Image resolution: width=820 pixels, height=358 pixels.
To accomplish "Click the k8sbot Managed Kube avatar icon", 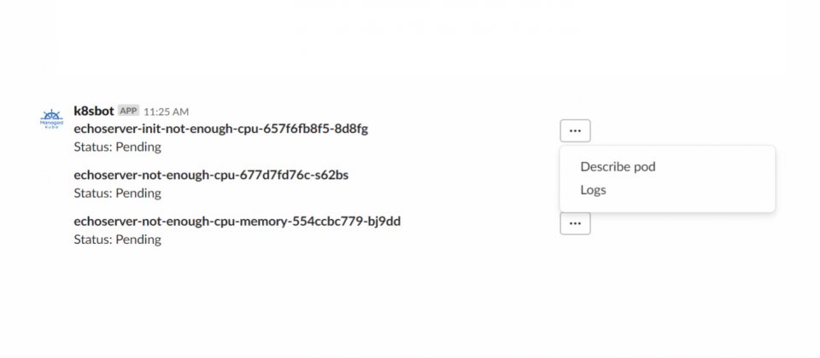I will (x=51, y=119).
